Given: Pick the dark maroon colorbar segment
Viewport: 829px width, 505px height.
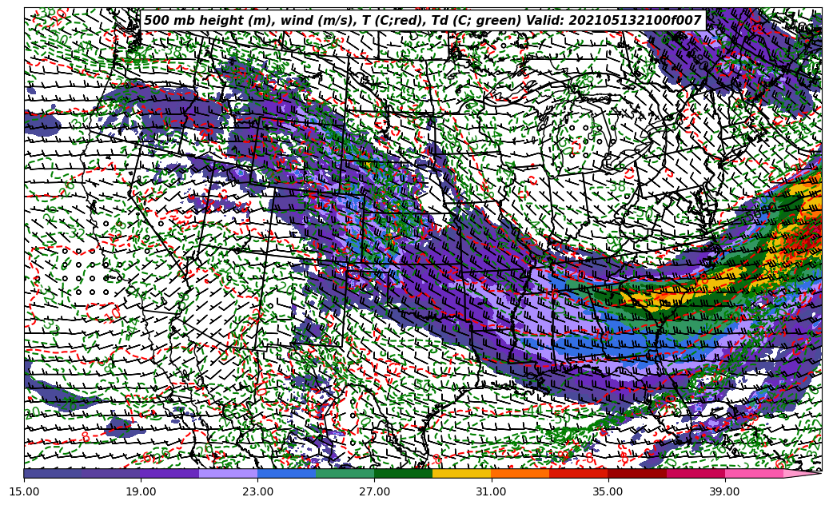Looking at the screenshot, I should click(x=636, y=474).
